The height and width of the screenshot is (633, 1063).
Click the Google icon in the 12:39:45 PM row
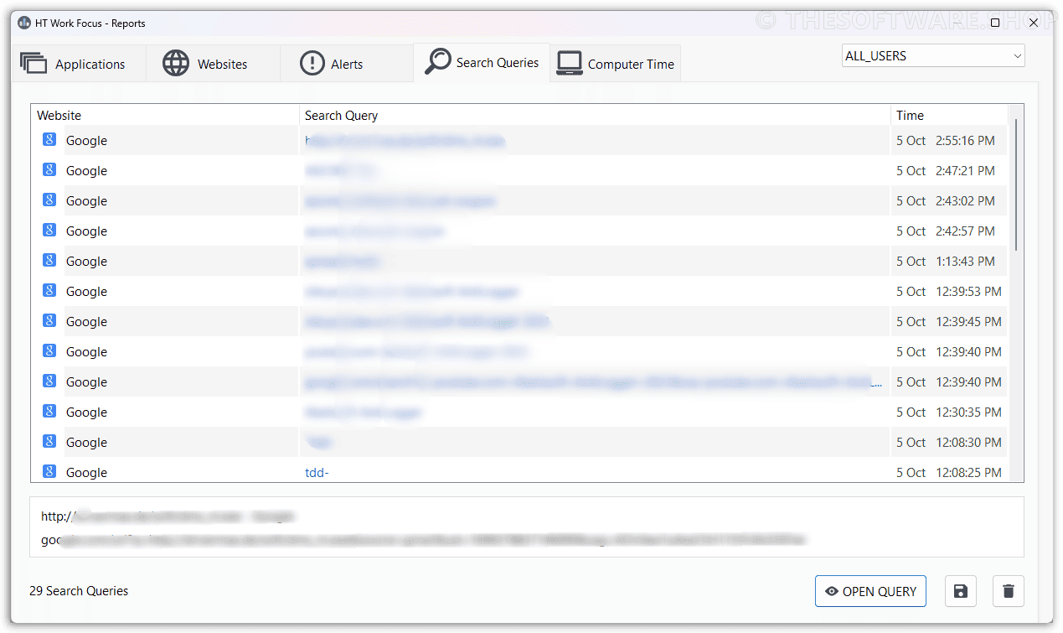tap(49, 321)
